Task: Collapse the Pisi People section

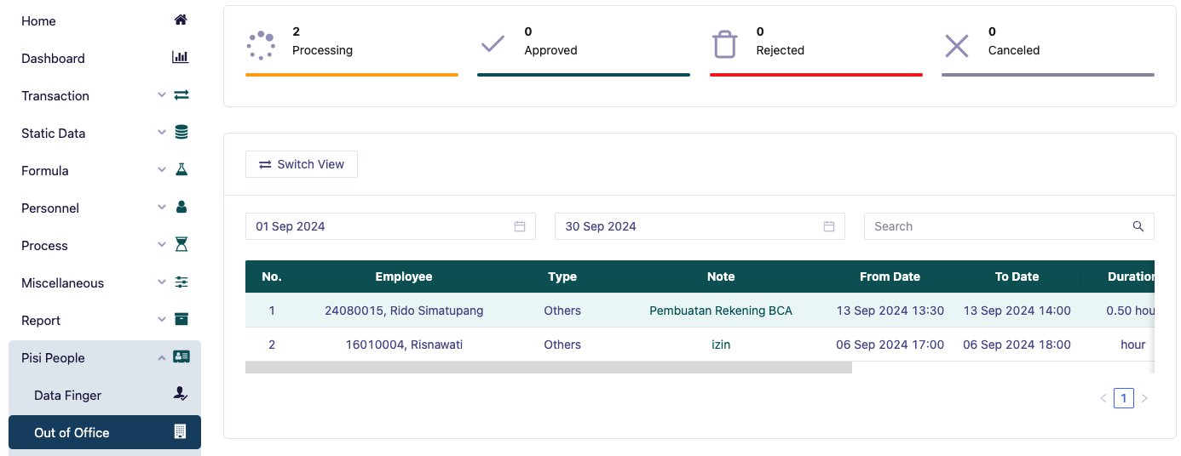Action: [162, 358]
